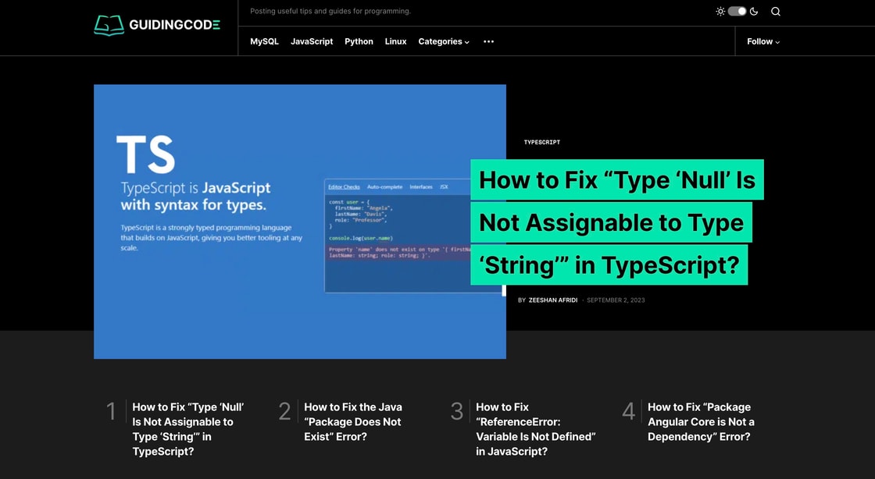The image size is (875, 479).
Task: Expand the Categories dropdown
Action: (443, 41)
